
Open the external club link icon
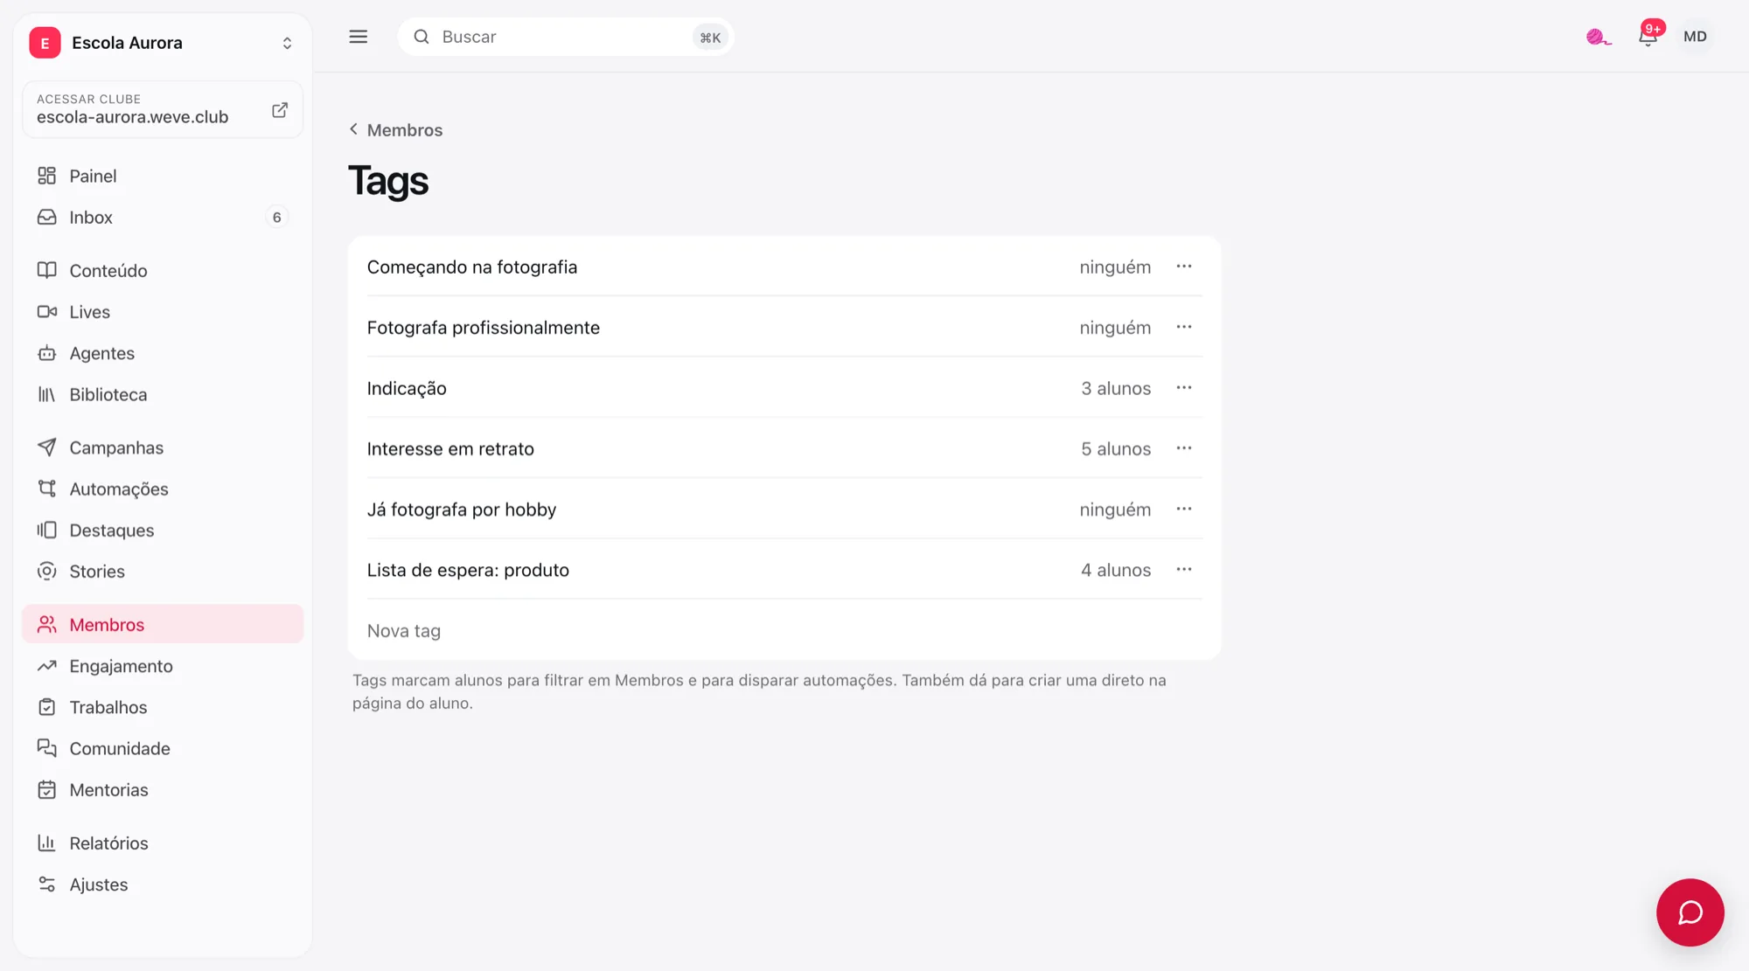point(280,110)
